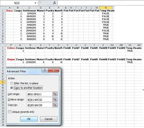Click 'Field12' header in criteria row 1
Screen dimensions: 144x128
point(121,48)
